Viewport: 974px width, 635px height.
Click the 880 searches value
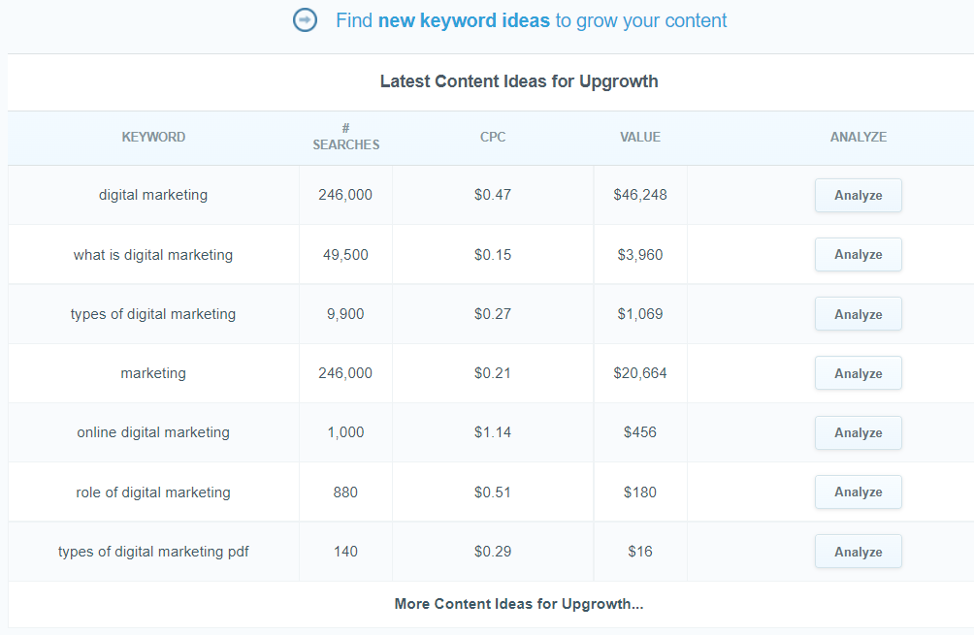point(345,492)
